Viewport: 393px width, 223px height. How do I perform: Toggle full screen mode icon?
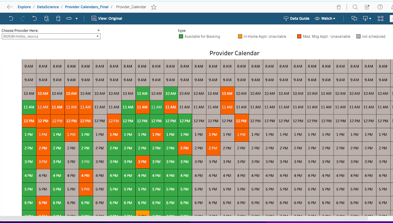(x=380, y=18)
